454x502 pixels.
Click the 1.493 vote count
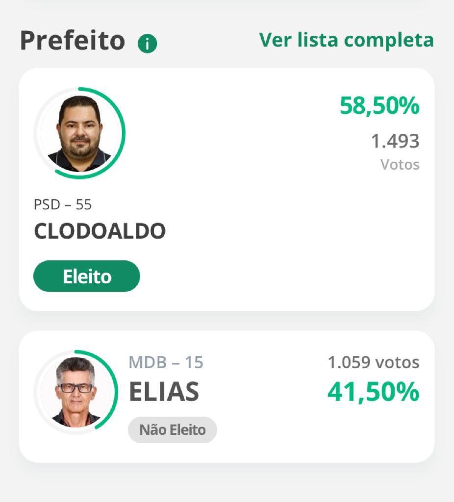click(395, 141)
